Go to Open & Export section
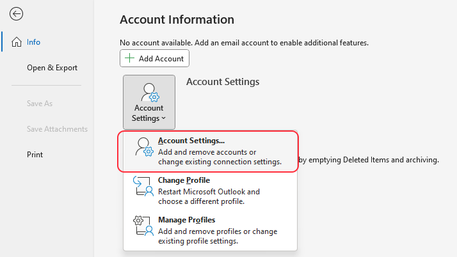Viewport: 457px width, 257px height. 52,68
